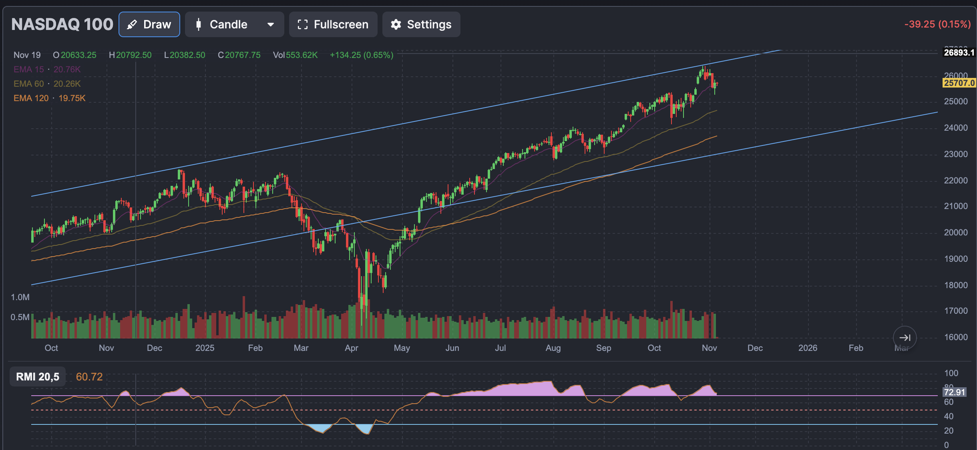
Task: Open the Candle chart style selector
Action: (228, 25)
